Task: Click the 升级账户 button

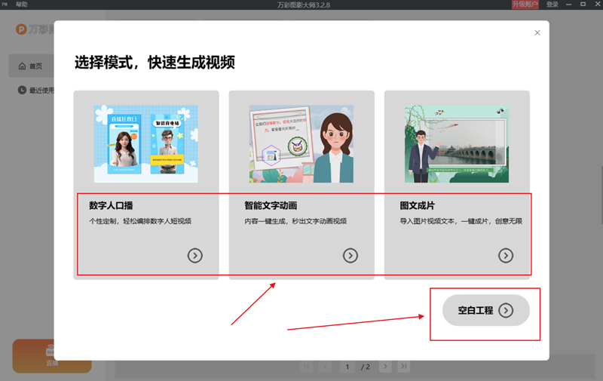Action: (525, 5)
